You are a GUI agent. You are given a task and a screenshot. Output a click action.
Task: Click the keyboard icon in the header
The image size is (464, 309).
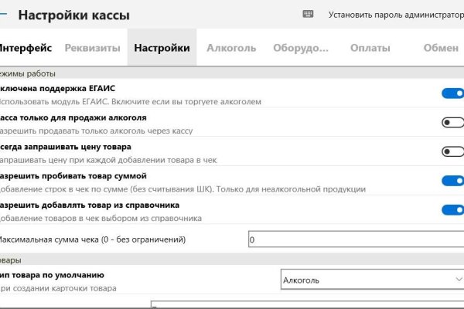pyautogui.click(x=309, y=14)
